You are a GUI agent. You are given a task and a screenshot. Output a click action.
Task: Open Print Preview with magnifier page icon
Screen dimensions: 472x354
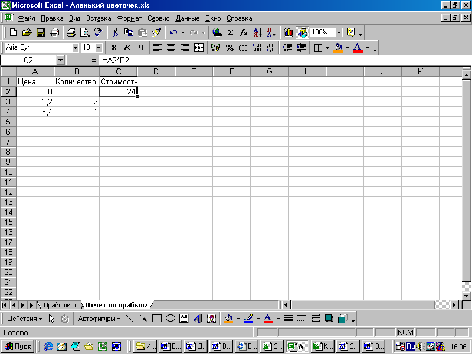point(85,32)
